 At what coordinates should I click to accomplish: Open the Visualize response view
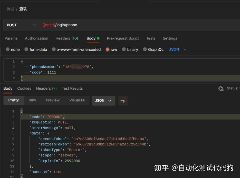click(x=77, y=100)
